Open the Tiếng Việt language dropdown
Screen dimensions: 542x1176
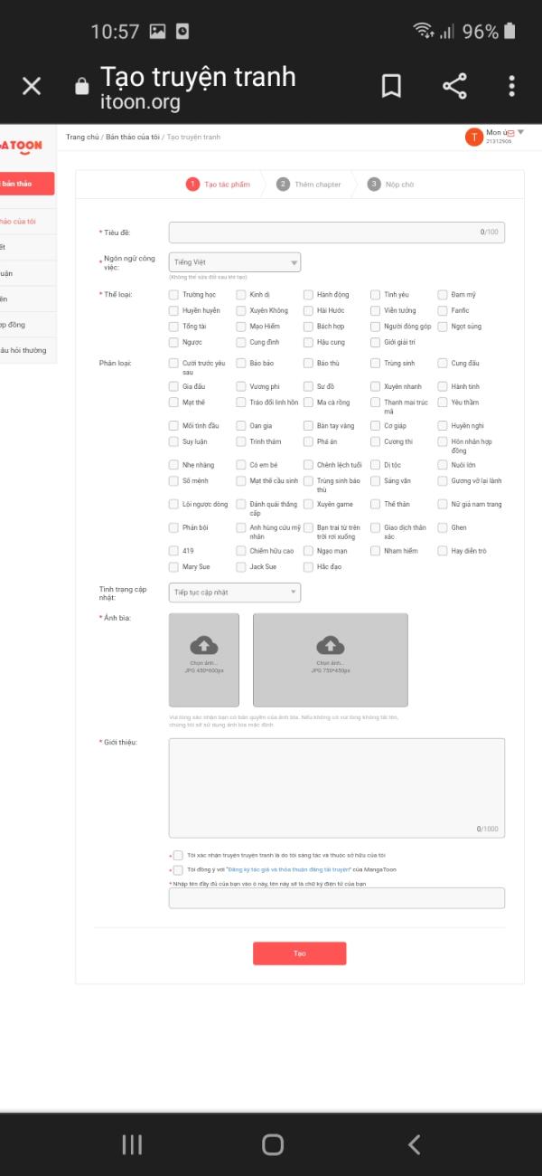click(234, 262)
